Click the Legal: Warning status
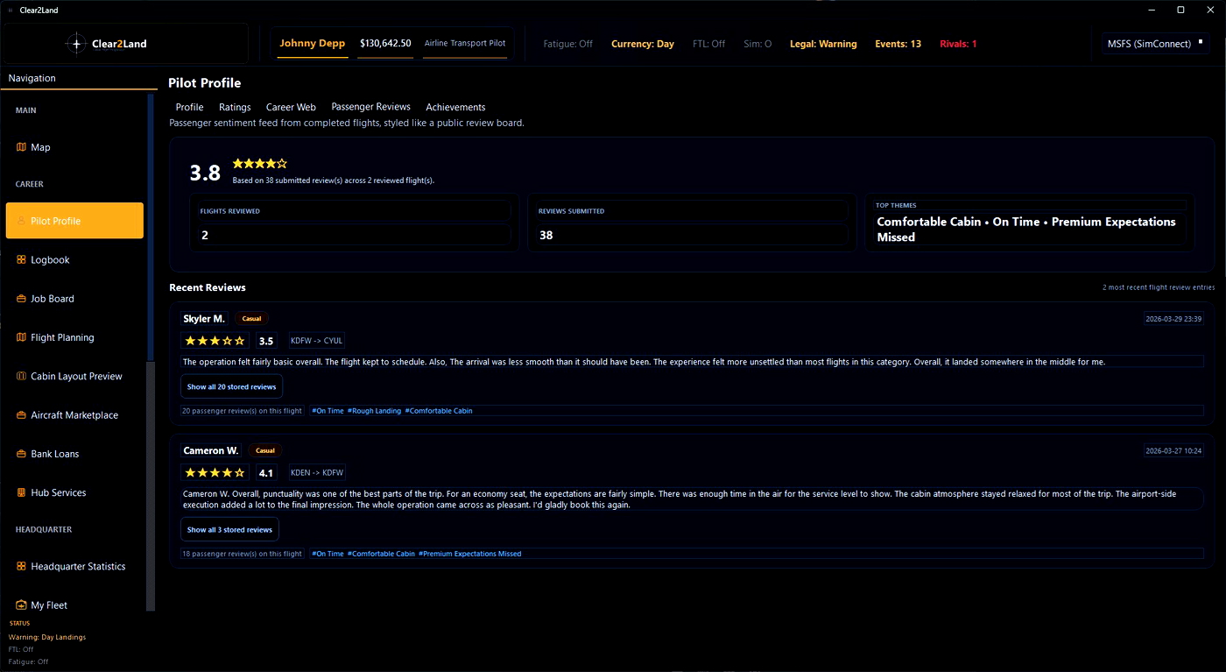 click(x=823, y=44)
